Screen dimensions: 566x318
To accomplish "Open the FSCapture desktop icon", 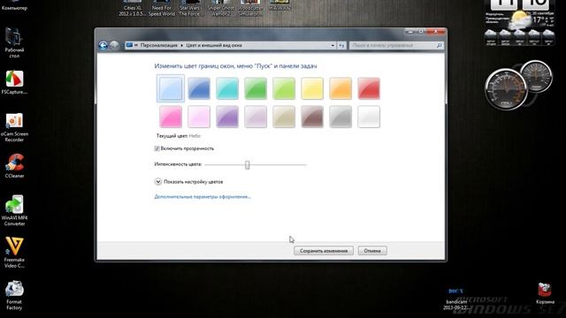I will (x=14, y=82).
